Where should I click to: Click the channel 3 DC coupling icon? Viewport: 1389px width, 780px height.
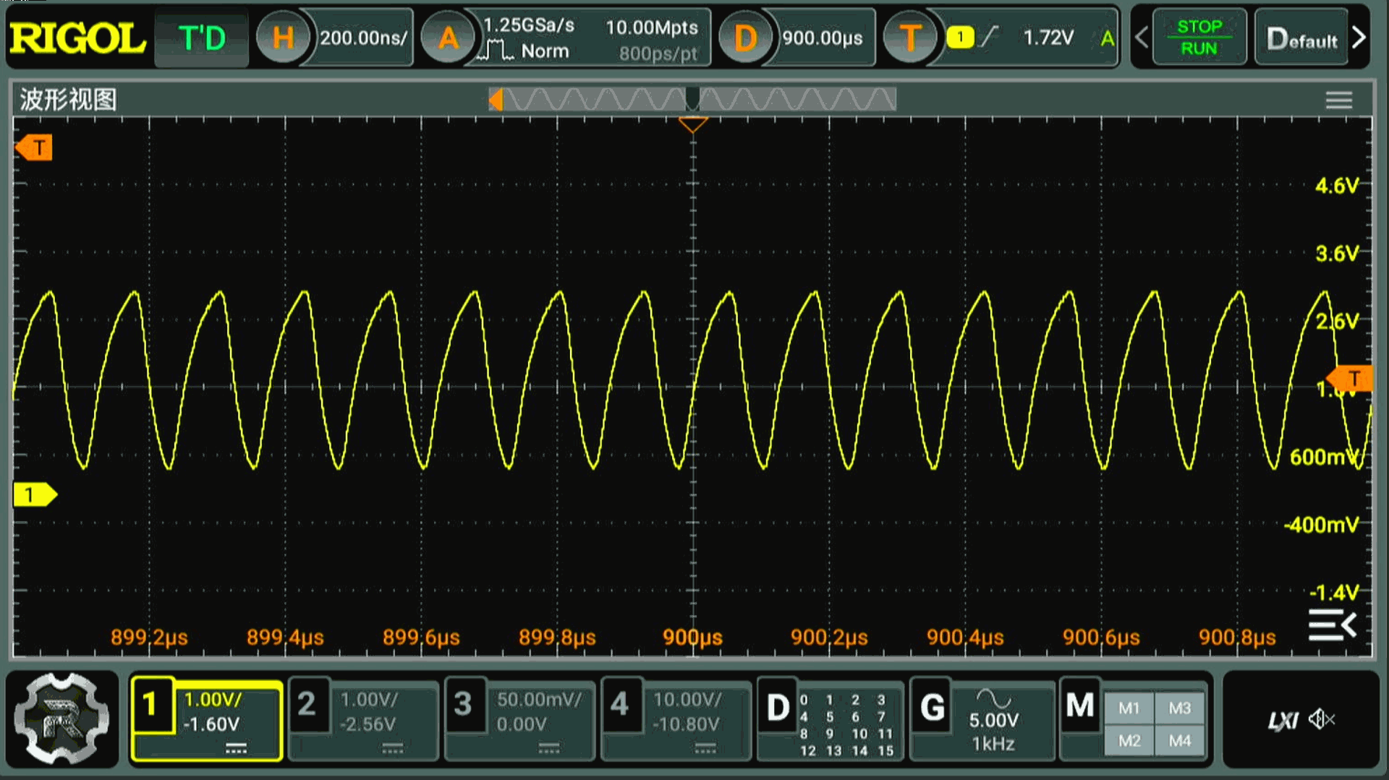pyautogui.click(x=549, y=748)
